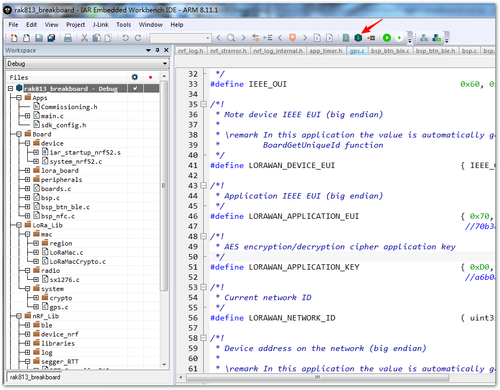
Task: Click Find Next arrow right of the magnifier
Action: tap(244, 38)
